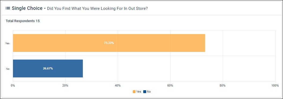Select the blue No bar
Image resolution: width=283 pixels, height=99 pixels.
(x=48, y=68)
